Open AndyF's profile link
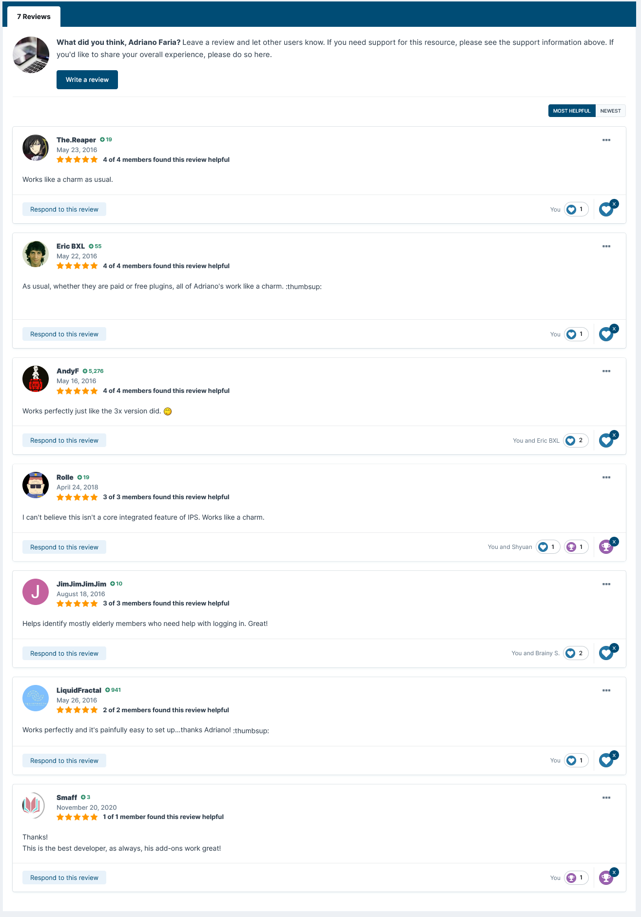The height and width of the screenshot is (917, 641). click(x=68, y=371)
